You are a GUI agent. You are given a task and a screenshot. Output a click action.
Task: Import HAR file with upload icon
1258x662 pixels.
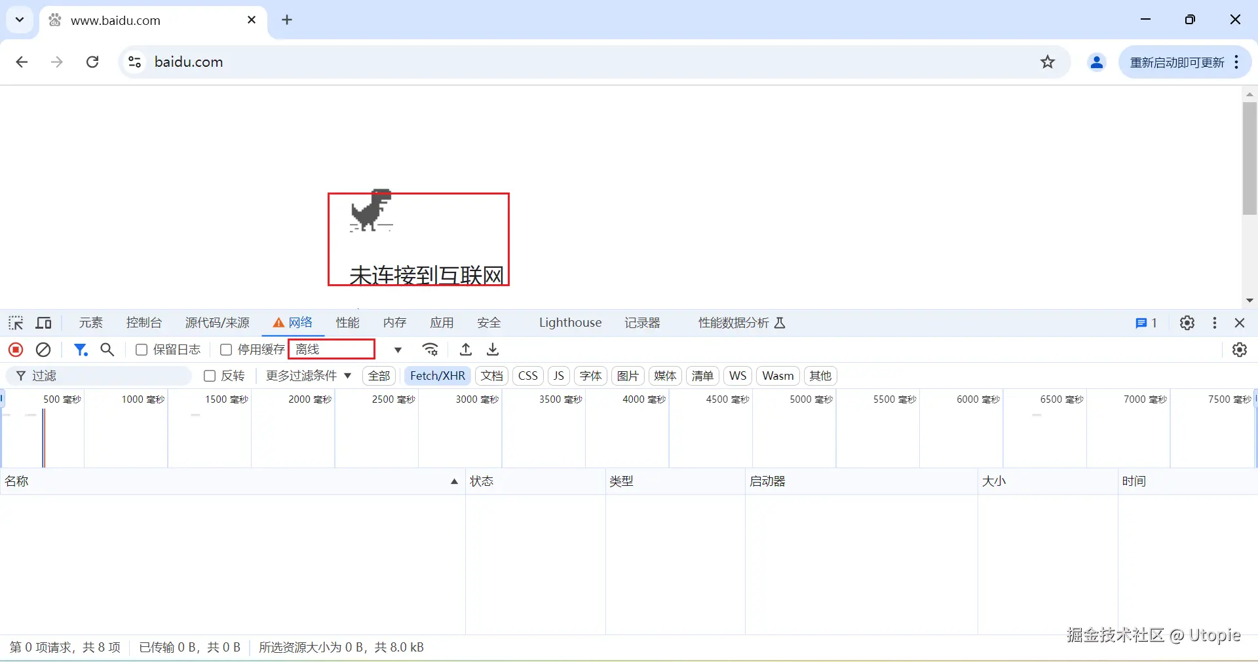pyautogui.click(x=466, y=350)
